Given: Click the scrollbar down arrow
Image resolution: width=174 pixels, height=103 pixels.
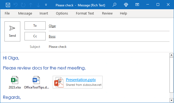Looking at the screenshot, I should 171,100.
